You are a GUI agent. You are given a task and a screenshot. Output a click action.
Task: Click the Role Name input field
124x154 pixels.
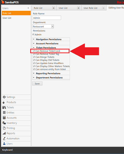47,18
